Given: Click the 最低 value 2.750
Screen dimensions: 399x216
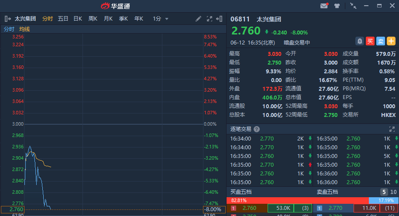Looking at the screenshot, I should point(274,62).
